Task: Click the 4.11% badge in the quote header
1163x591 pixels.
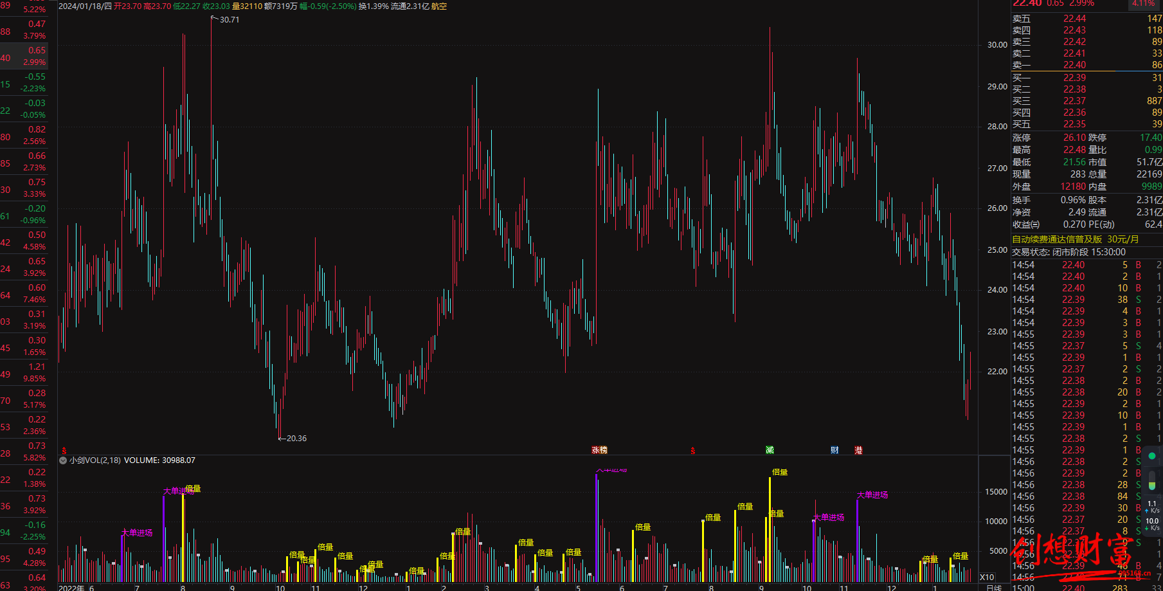Action: pyautogui.click(x=1143, y=4)
